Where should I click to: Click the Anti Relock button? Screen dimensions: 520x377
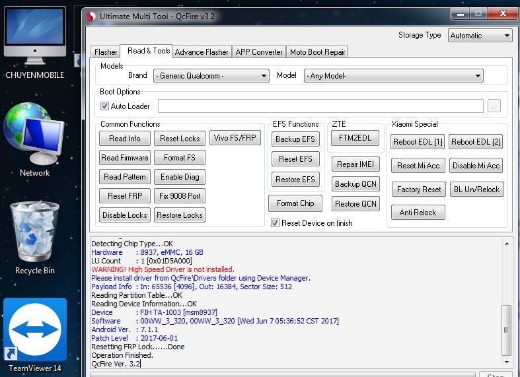pos(418,213)
